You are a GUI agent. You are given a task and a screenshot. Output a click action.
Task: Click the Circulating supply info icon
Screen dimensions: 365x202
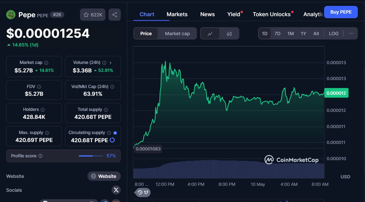109,133
